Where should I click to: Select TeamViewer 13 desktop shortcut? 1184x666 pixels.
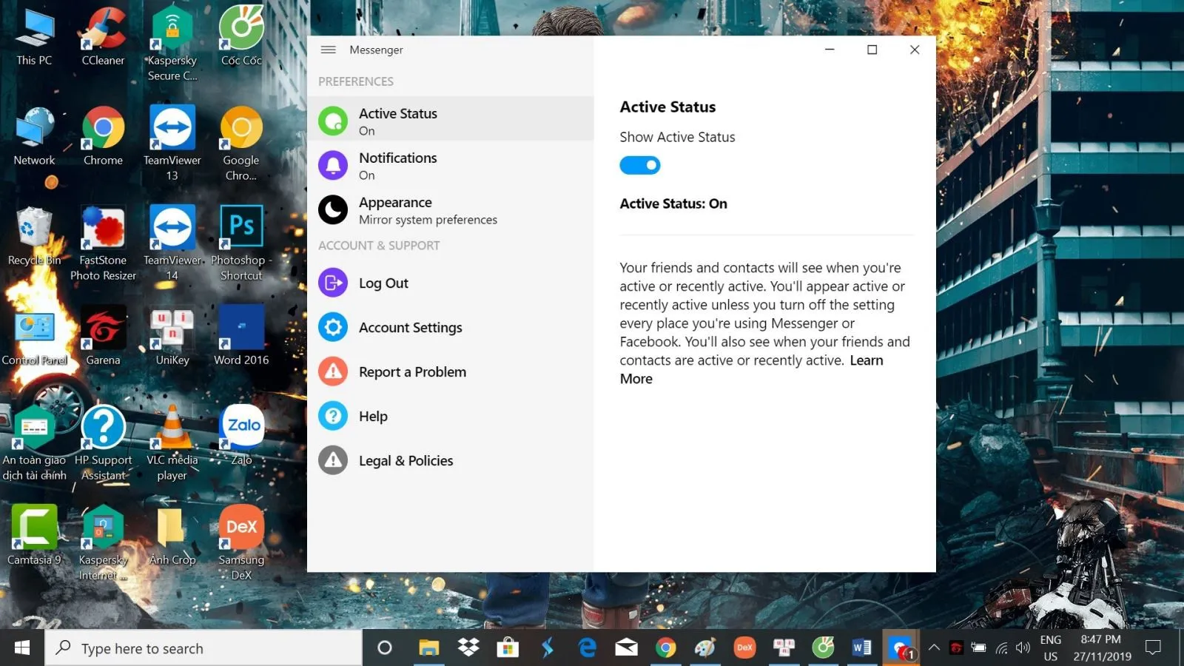point(172,144)
